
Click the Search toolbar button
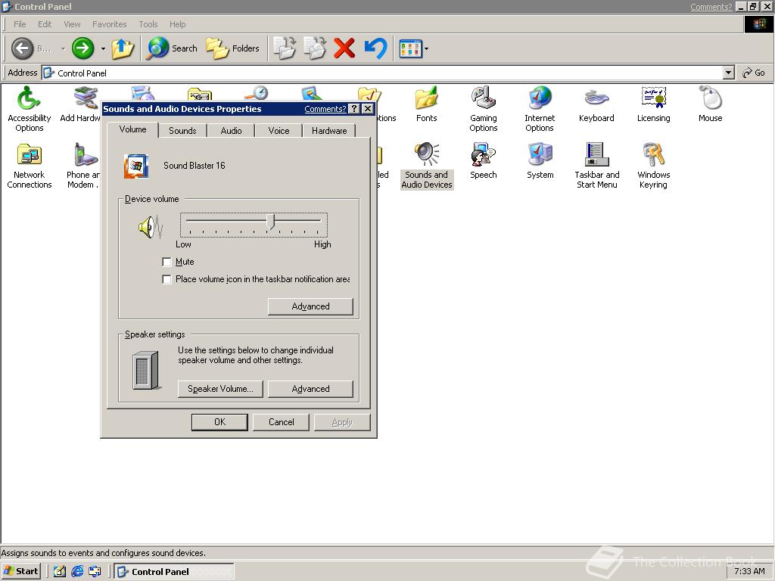click(172, 48)
